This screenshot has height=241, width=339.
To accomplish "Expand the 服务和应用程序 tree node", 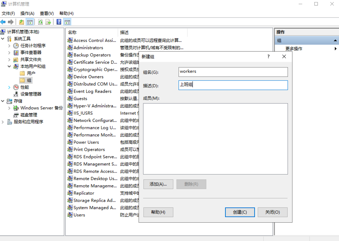I will click(x=3, y=122).
